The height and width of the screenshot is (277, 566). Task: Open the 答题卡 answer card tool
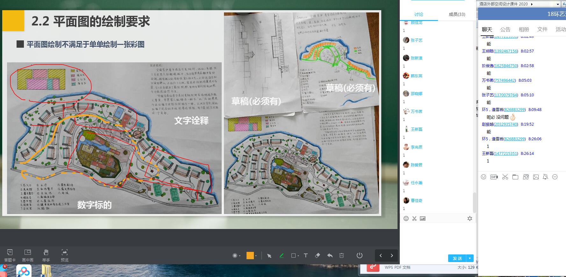[x=10, y=255]
